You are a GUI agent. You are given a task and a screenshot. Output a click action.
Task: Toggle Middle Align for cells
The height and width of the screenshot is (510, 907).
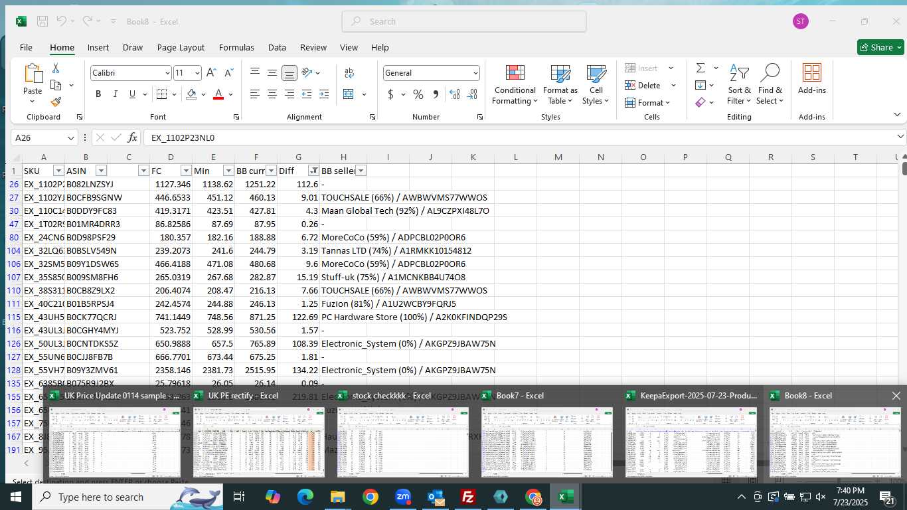(272, 73)
